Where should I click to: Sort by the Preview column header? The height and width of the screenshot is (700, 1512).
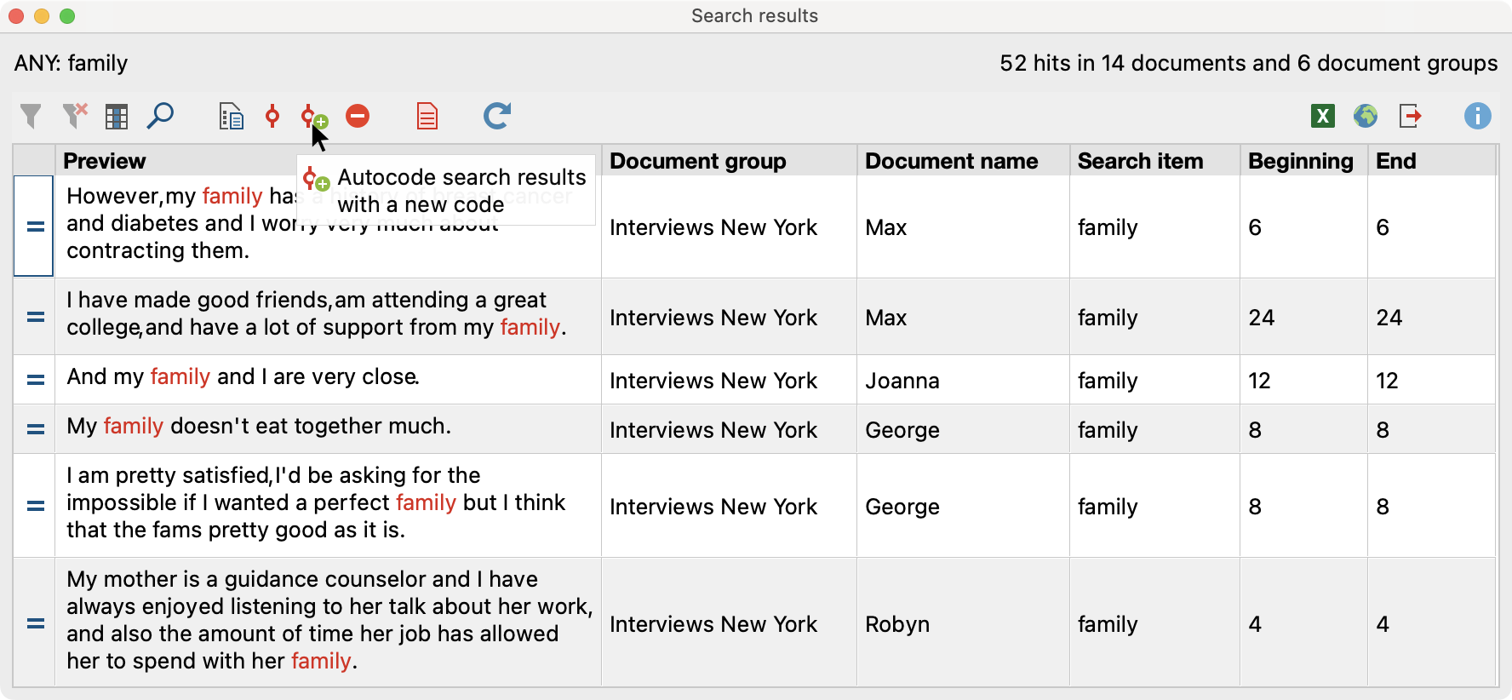pos(329,161)
